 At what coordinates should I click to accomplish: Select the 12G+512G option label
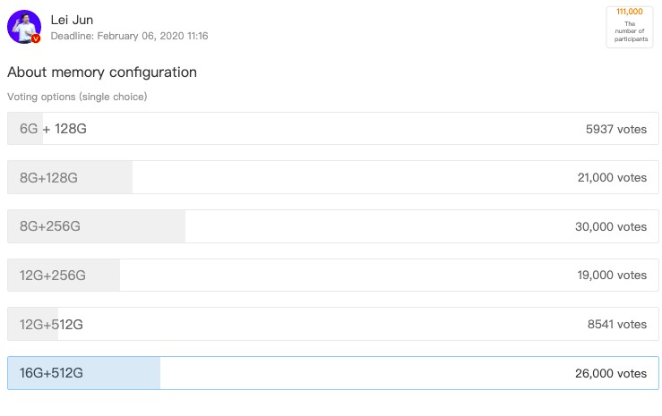[53, 324]
